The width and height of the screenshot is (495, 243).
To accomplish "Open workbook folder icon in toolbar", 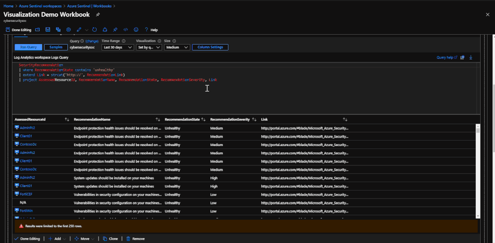I will [37, 30].
